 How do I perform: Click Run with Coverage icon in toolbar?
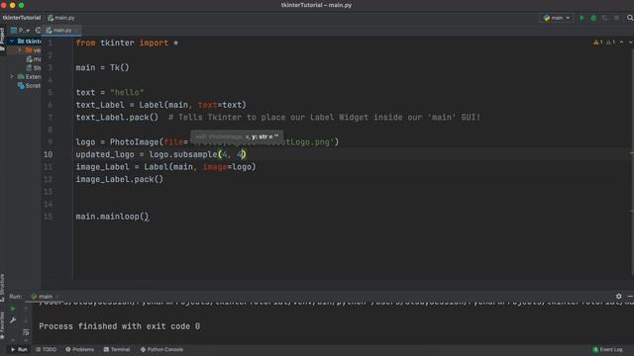coord(605,18)
